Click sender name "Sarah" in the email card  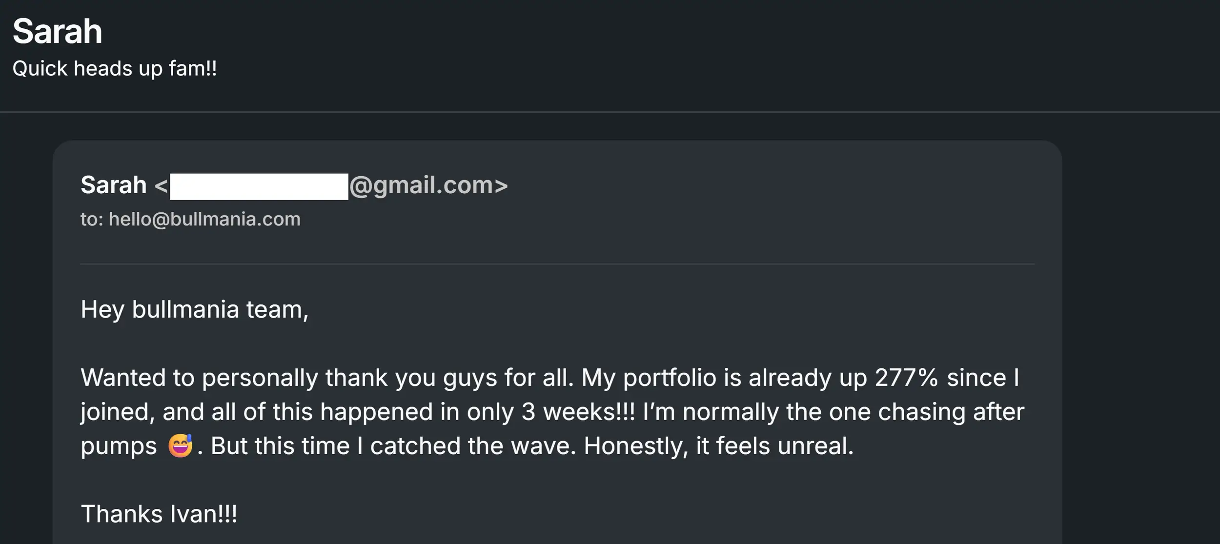[x=113, y=185]
